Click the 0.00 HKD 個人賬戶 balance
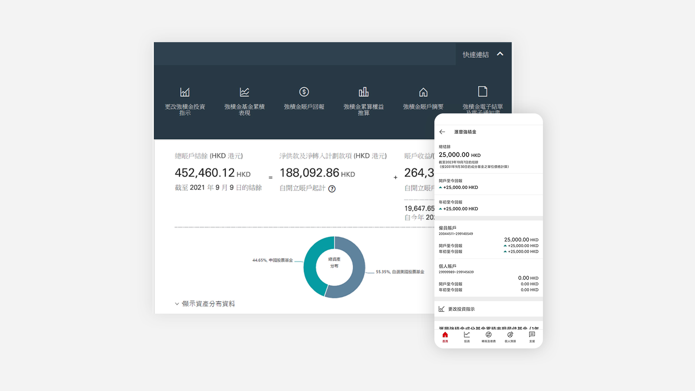 [528, 278]
